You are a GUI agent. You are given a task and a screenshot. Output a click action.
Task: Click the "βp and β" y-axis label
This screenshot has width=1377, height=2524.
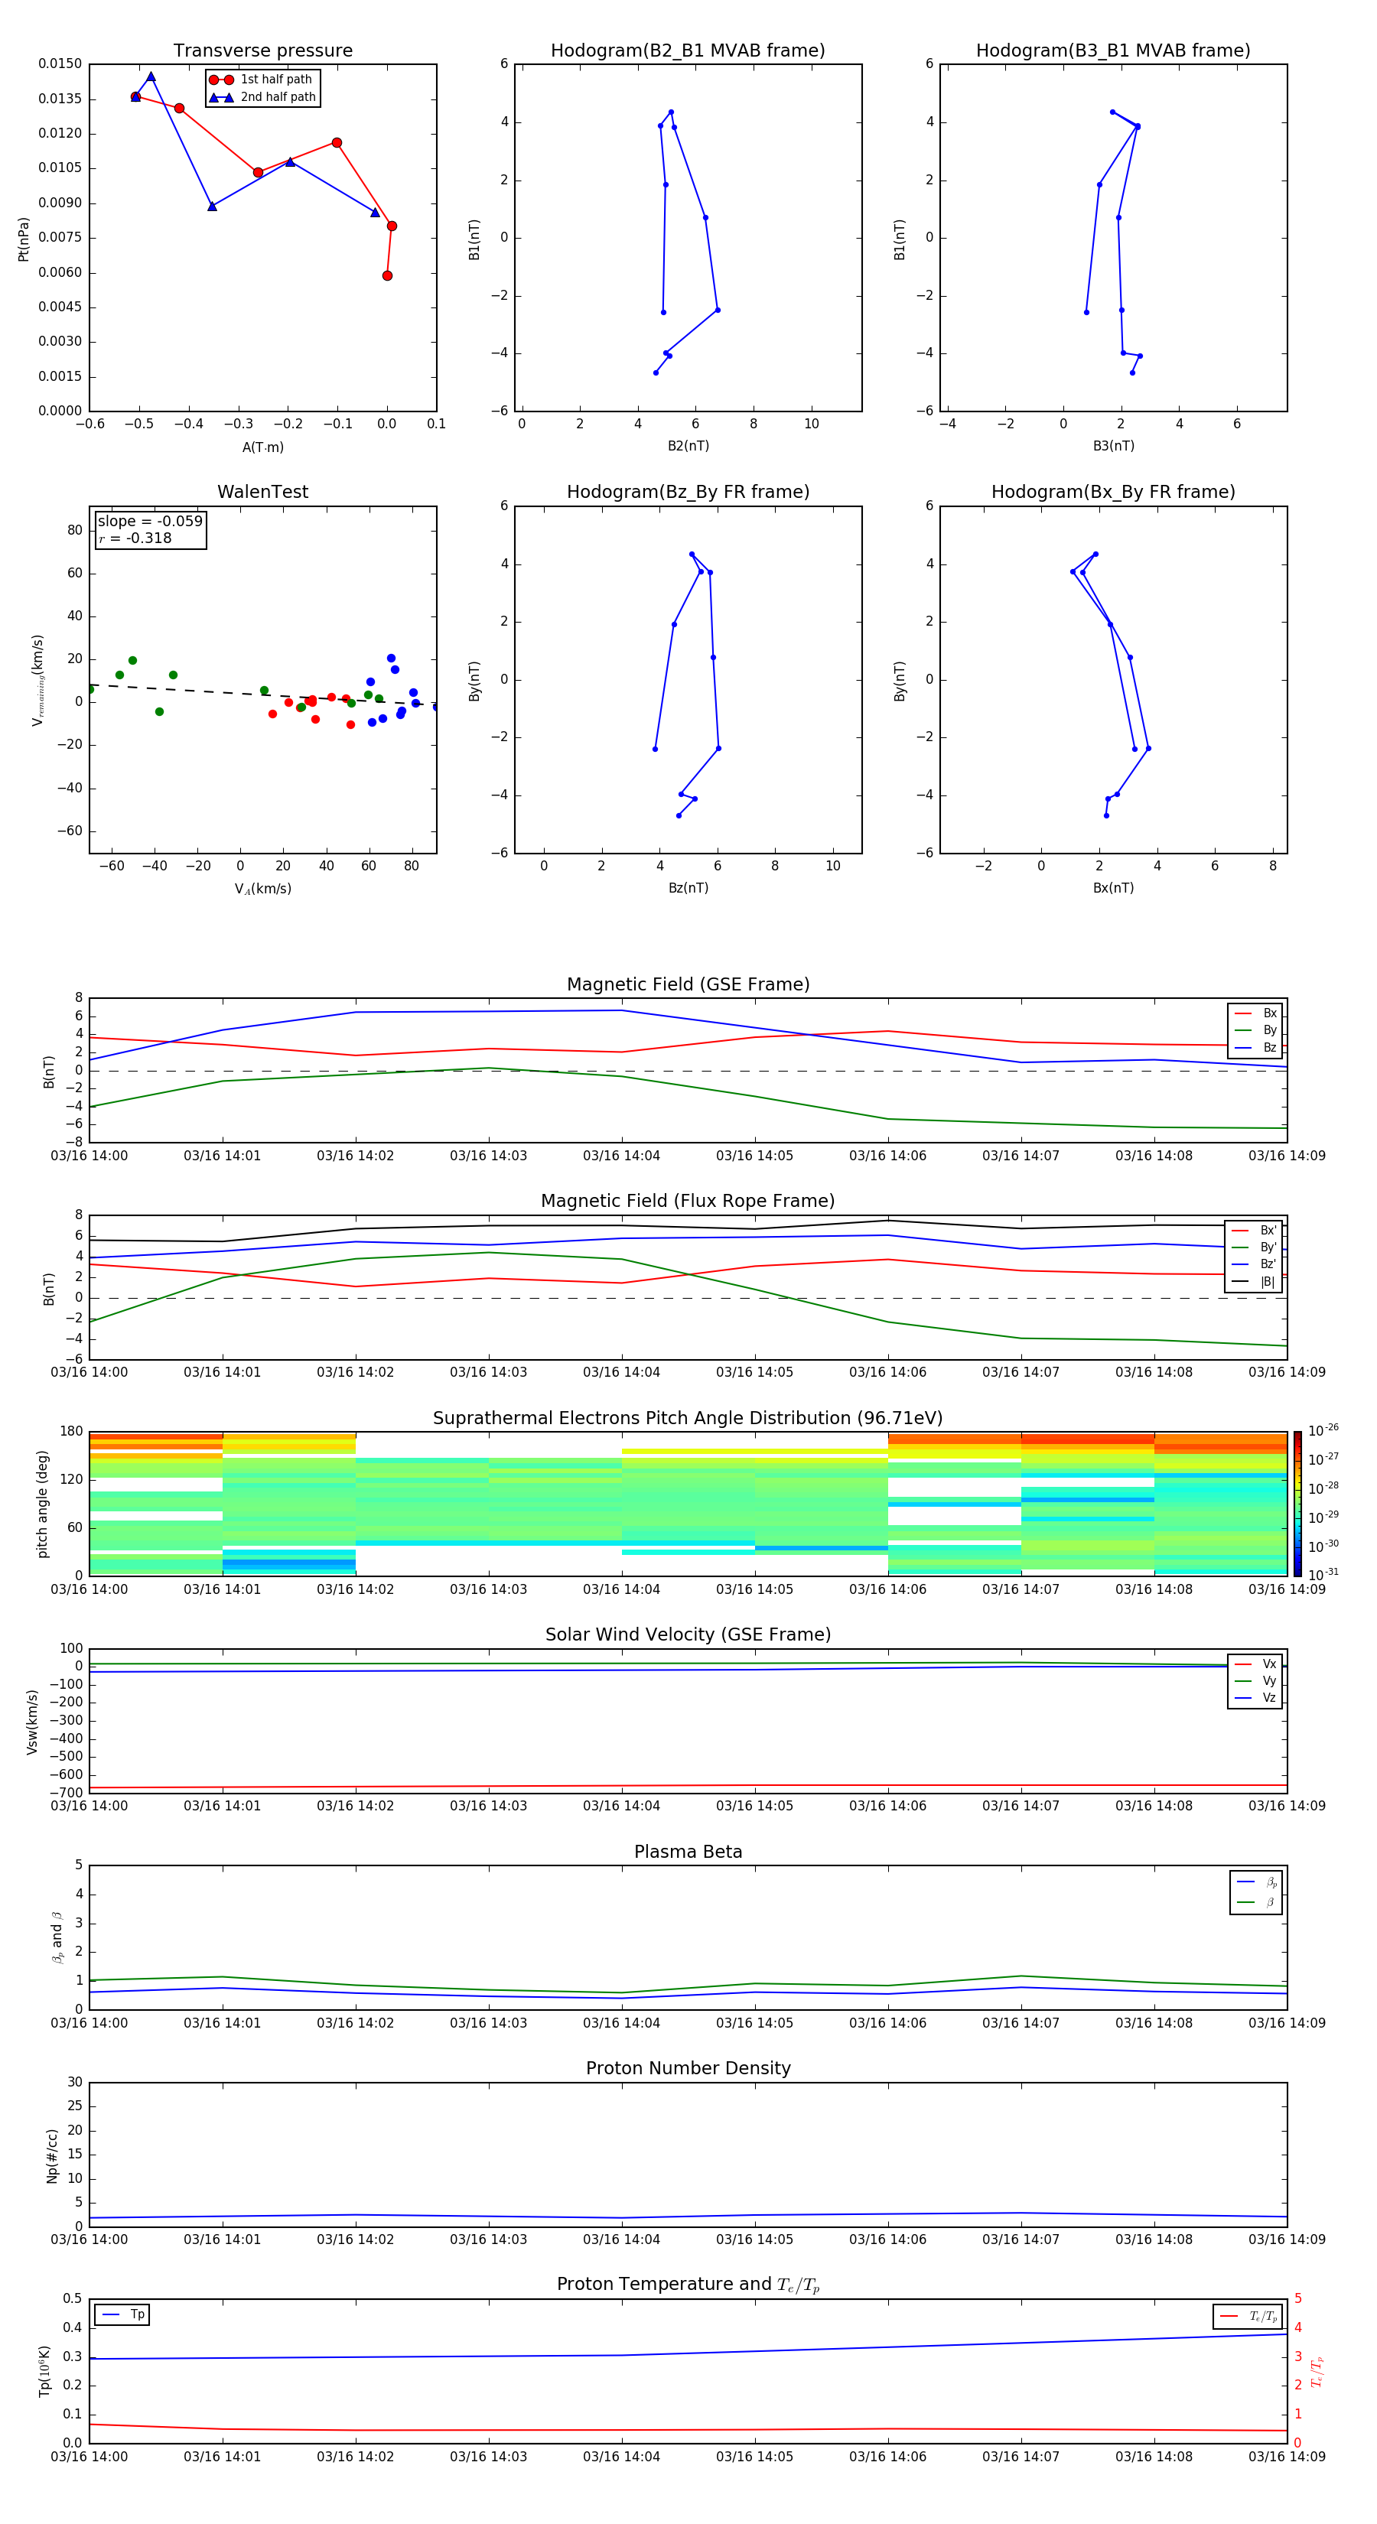point(57,1937)
